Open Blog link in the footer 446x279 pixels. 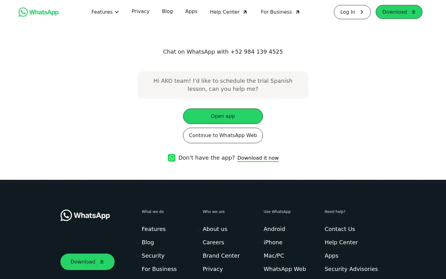point(148,242)
